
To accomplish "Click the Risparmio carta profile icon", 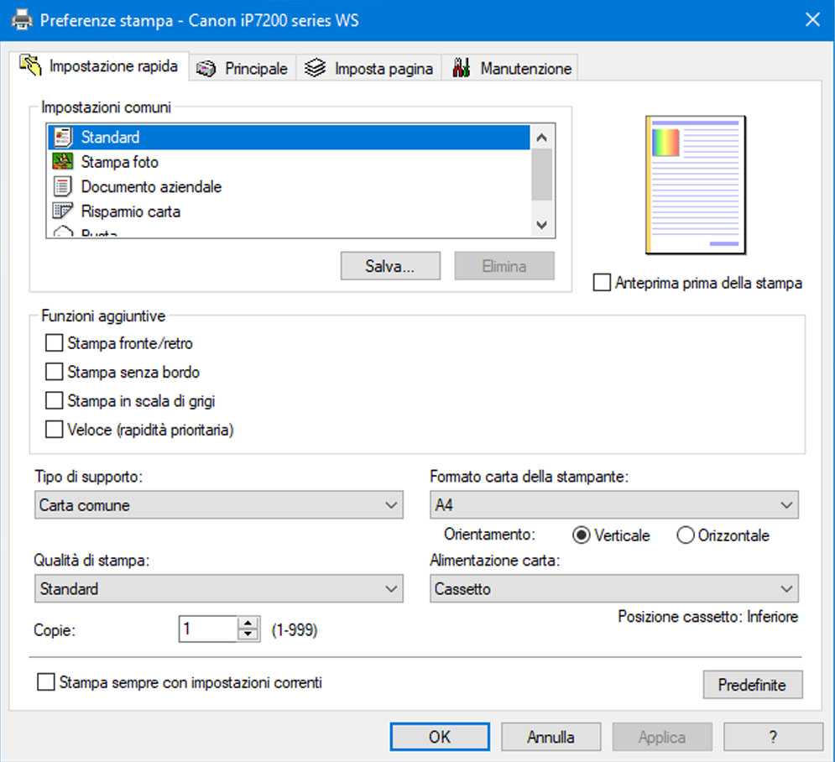I will pyautogui.click(x=62, y=211).
